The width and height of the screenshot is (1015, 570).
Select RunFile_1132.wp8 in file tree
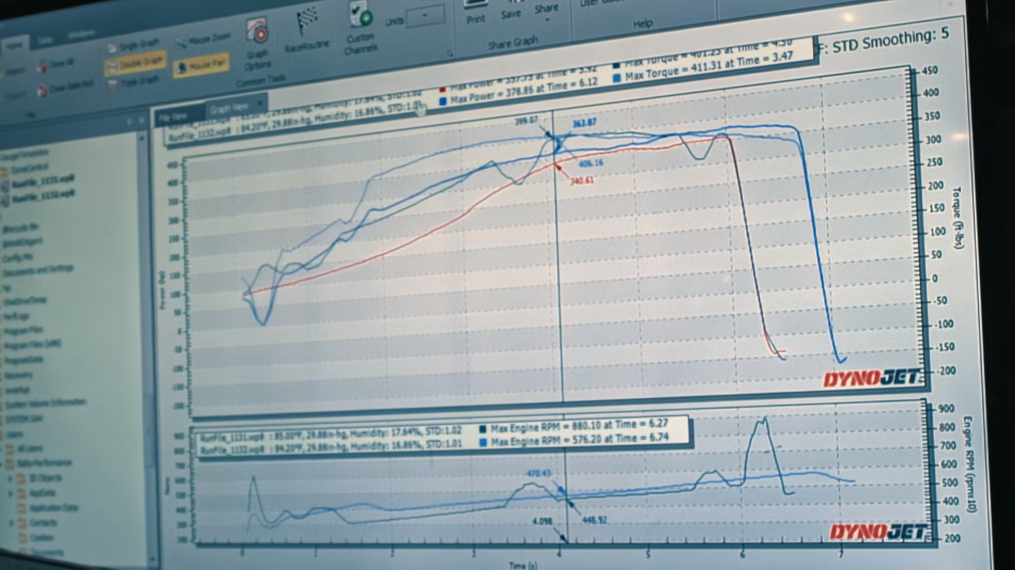[x=42, y=196]
